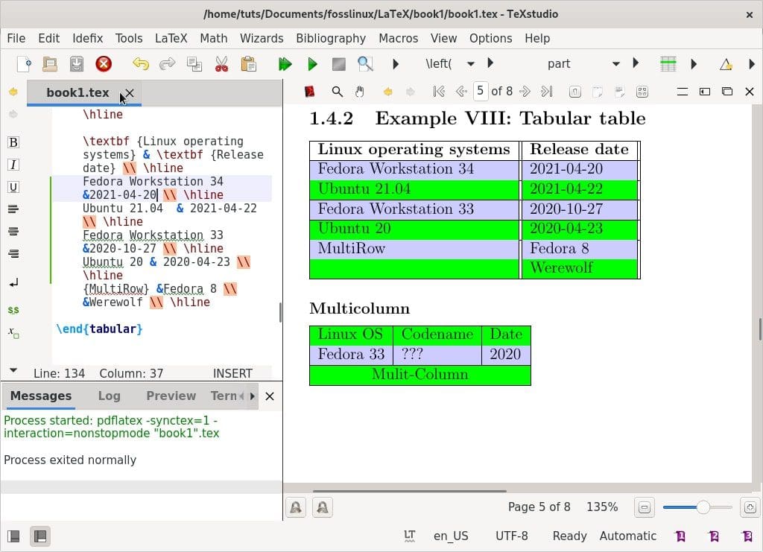Switch to the Log tab

point(109,396)
